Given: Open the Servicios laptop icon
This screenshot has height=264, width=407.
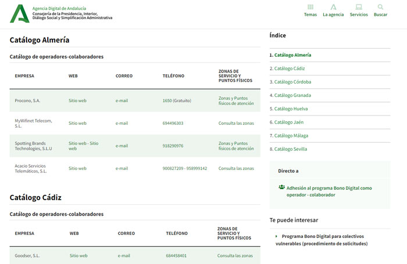Looking at the screenshot, I should (359, 8).
